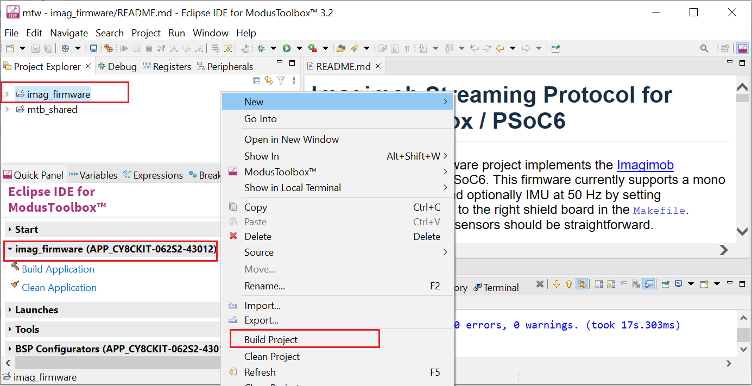The width and height of the screenshot is (752, 386).
Task: Expand the imag_firmware project tree node
Action: click(x=7, y=94)
